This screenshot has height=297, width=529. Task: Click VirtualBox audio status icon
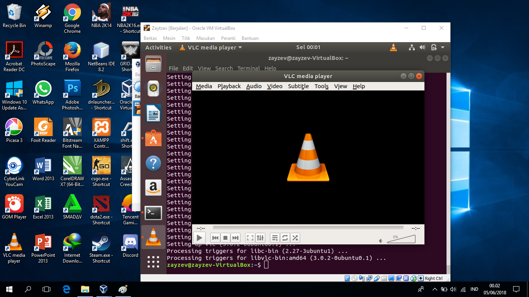pos(362,278)
